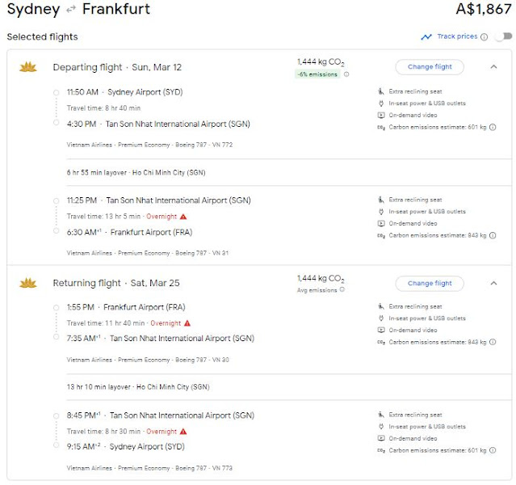516x485 pixels.
Task: Click the on-demand video icon for VN 30
Action: (x=381, y=330)
